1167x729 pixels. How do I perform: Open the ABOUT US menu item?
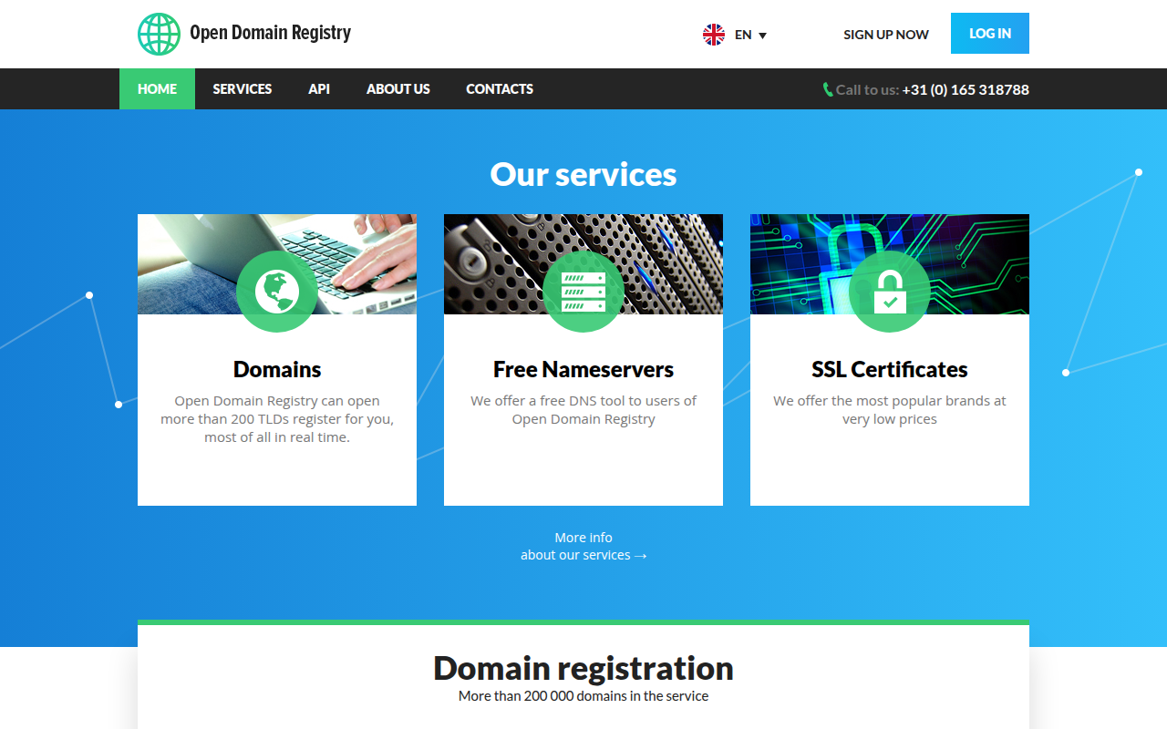(x=398, y=88)
